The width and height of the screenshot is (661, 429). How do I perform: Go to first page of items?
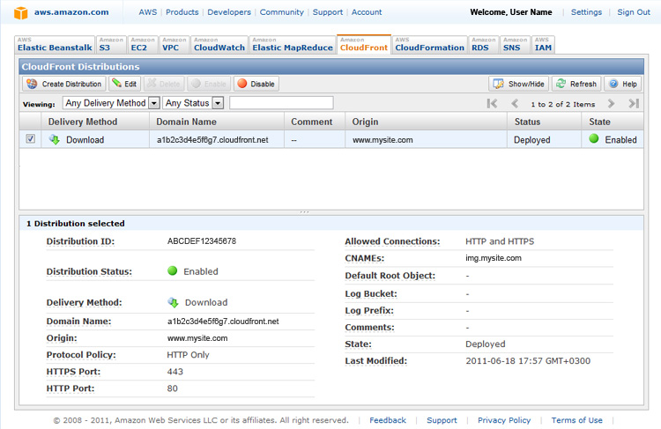coord(492,103)
